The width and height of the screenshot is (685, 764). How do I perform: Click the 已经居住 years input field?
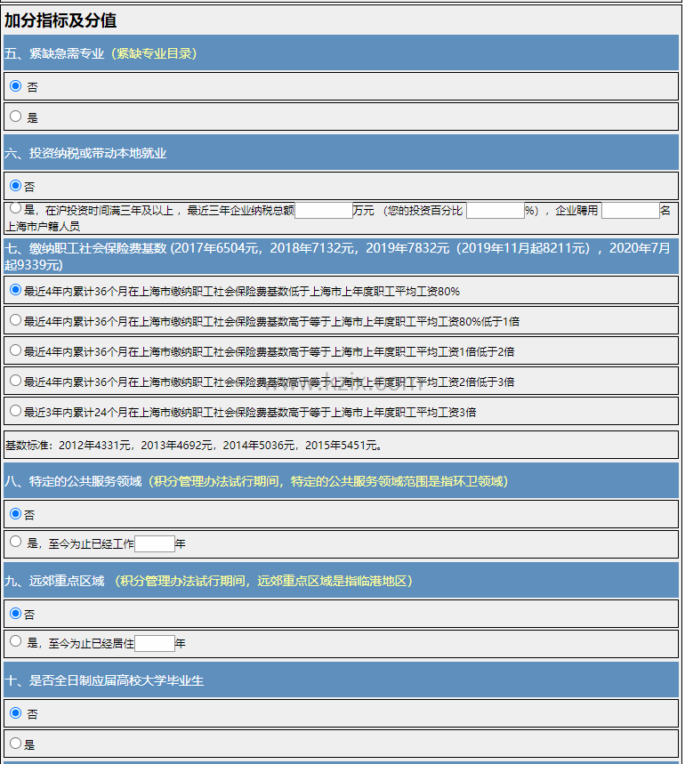click(155, 643)
